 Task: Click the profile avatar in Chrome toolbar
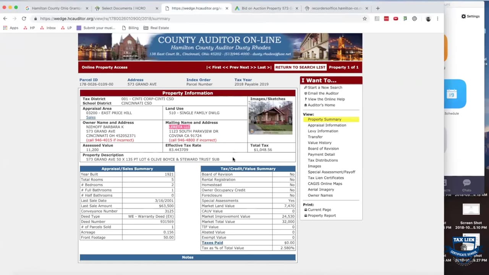[428, 18]
